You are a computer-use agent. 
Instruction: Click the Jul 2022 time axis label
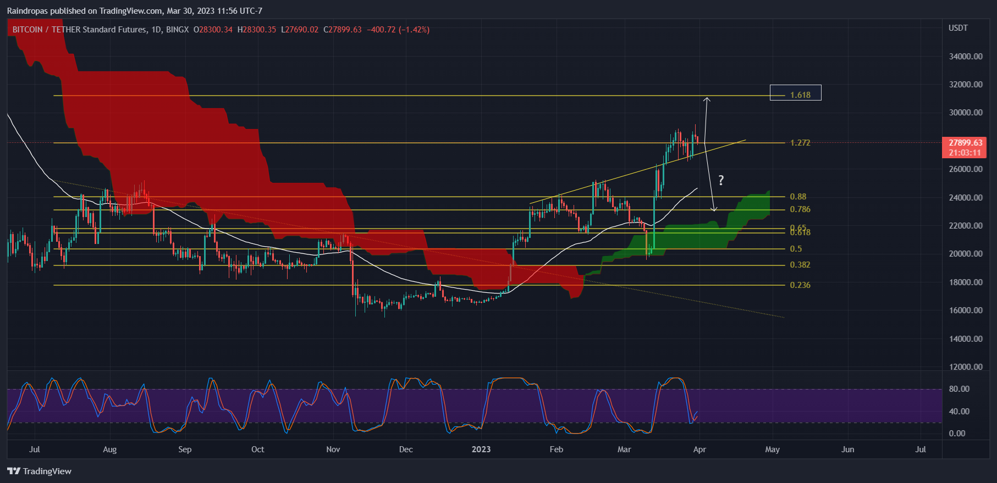pos(35,449)
